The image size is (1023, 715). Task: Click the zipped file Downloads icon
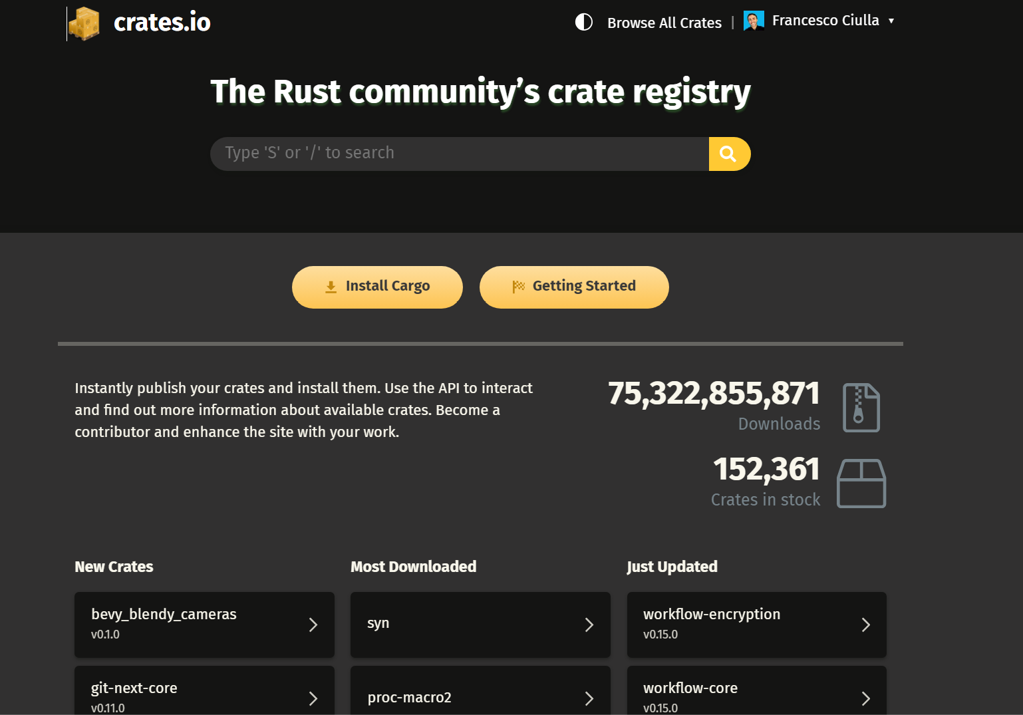861,408
